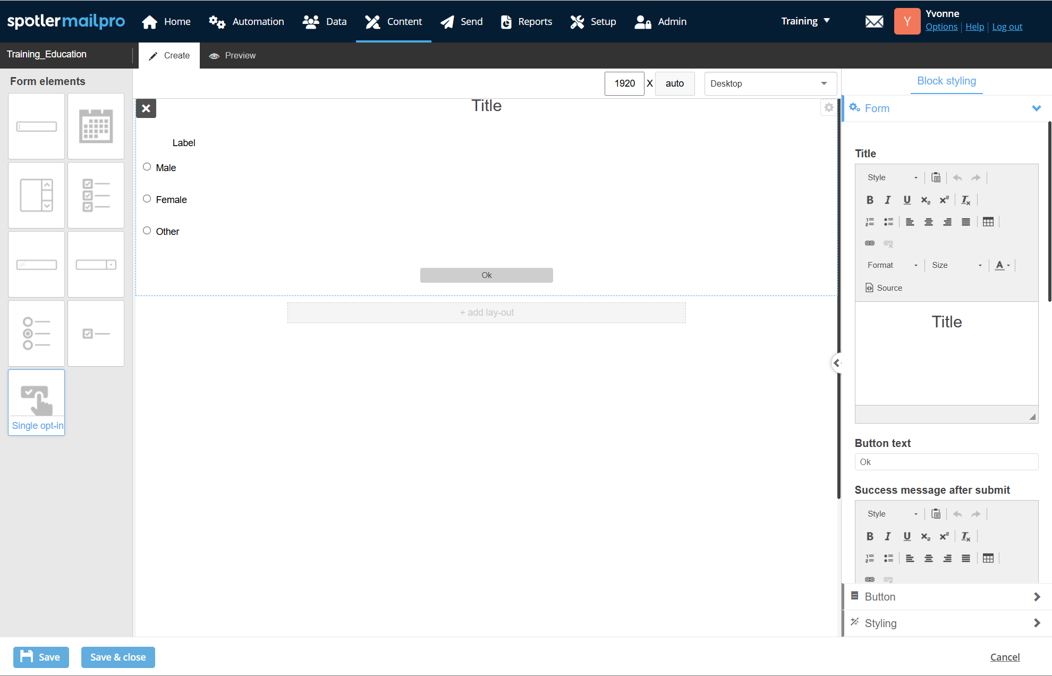The image size is (1052, 676).
Task: Click the Cancel link
Action: coord(1005,657)
